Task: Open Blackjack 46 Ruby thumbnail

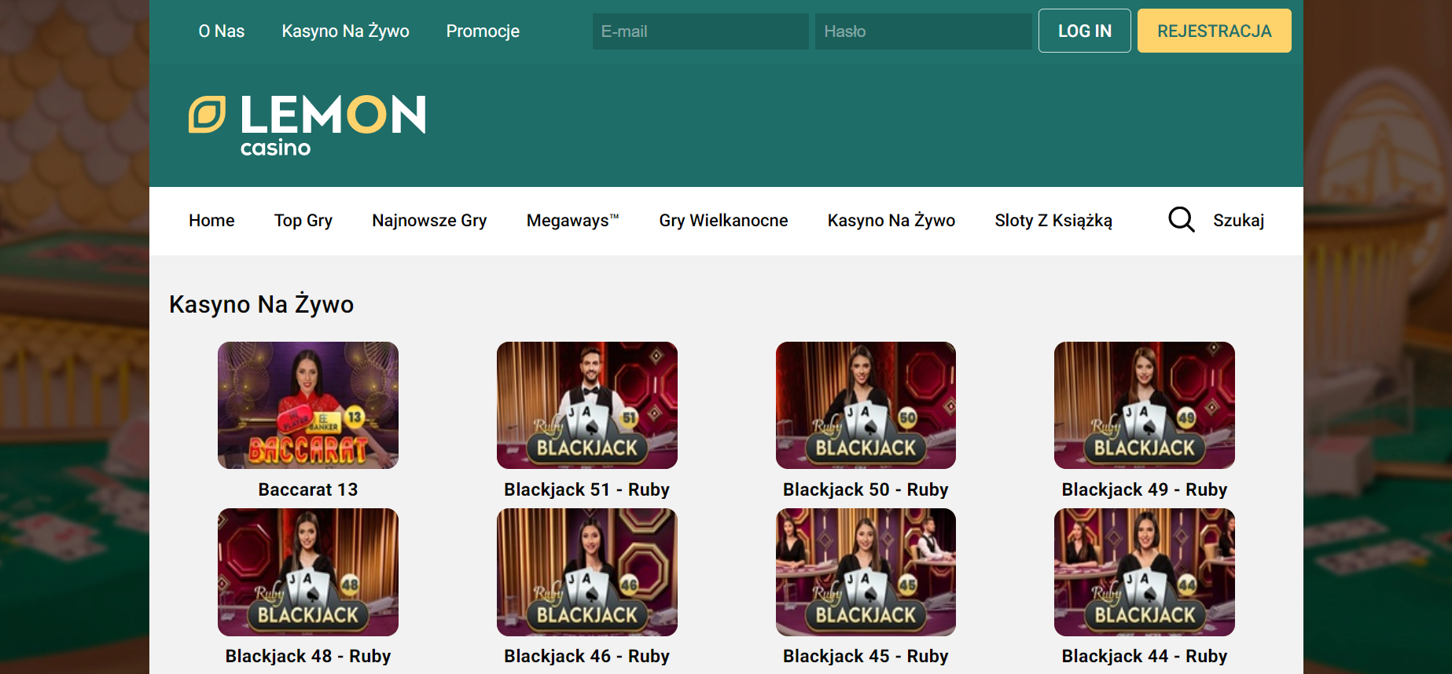Action: pyautogui.click(x=587, y=572)
